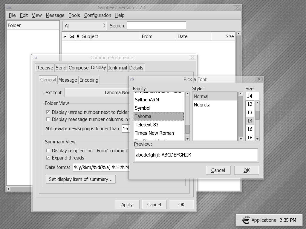
Task: Open the Help menu
Action: 120,16
